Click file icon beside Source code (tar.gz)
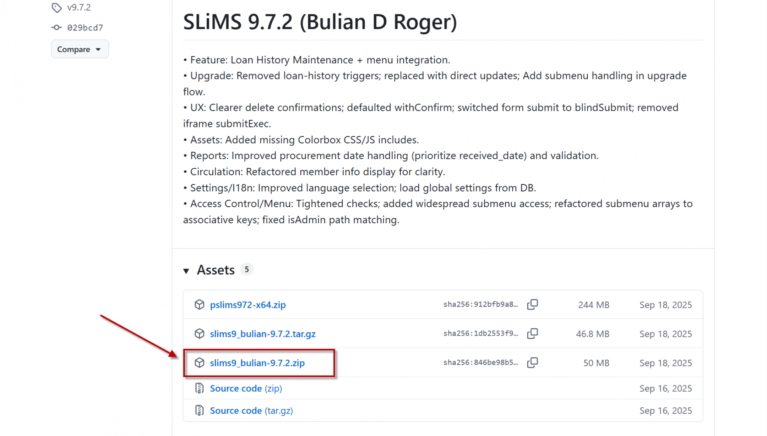 coord(199,410)
